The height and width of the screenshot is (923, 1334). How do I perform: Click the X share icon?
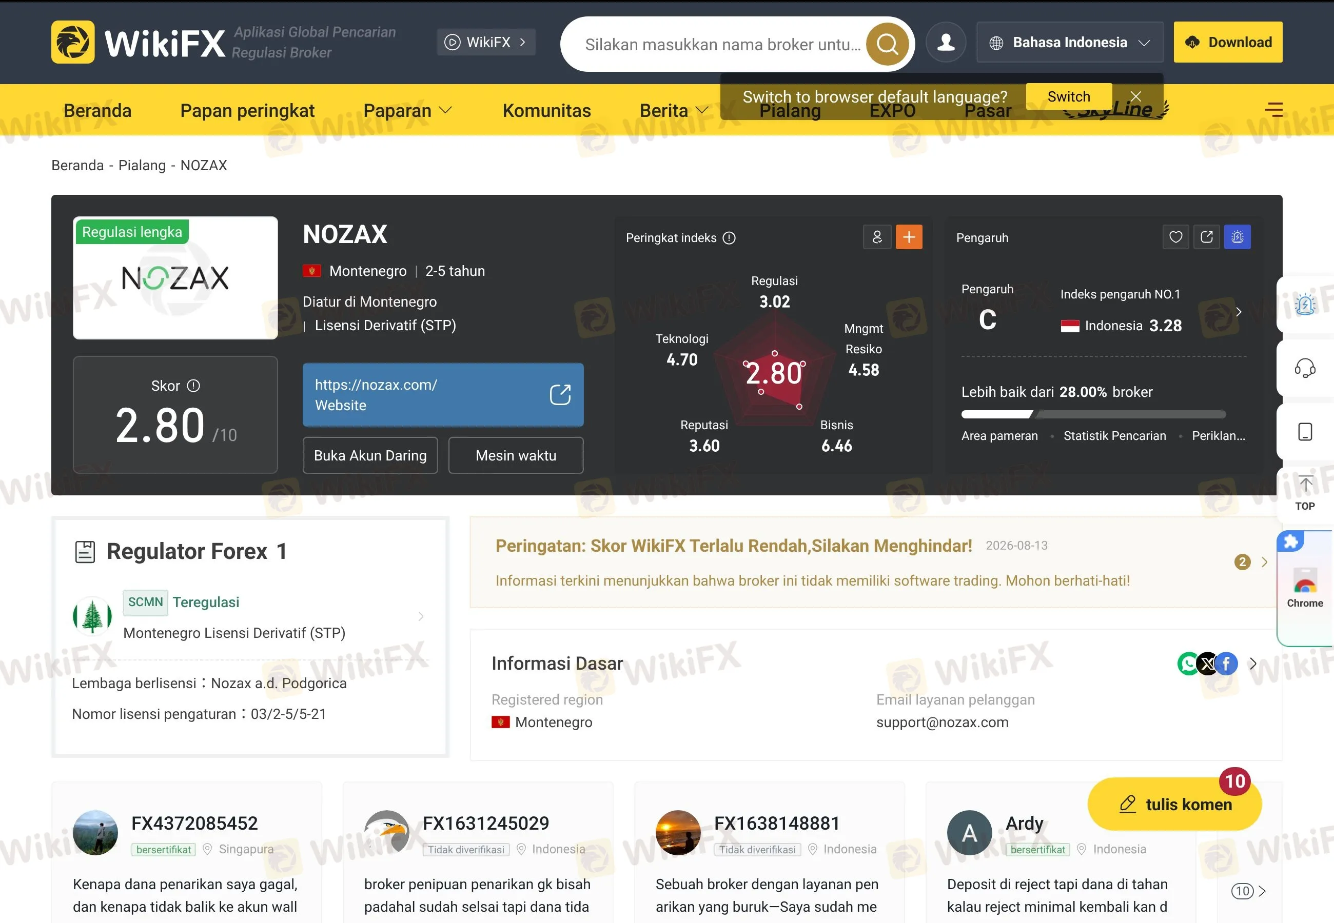(1207, 664)
